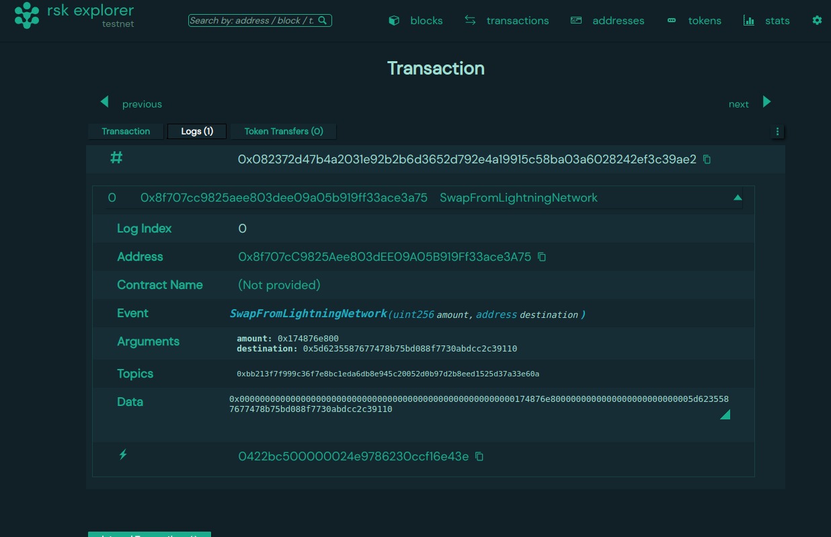Click the testnet label
The height and width of the screenshot is (537, 831).
[118, 24]
